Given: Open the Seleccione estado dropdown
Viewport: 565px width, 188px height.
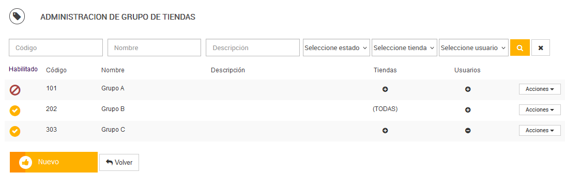Looking at the screenshot, I should pos(337,48).
